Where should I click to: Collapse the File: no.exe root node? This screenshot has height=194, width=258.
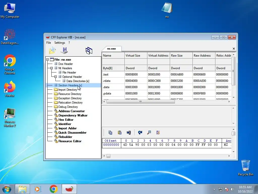click(48, 60)
